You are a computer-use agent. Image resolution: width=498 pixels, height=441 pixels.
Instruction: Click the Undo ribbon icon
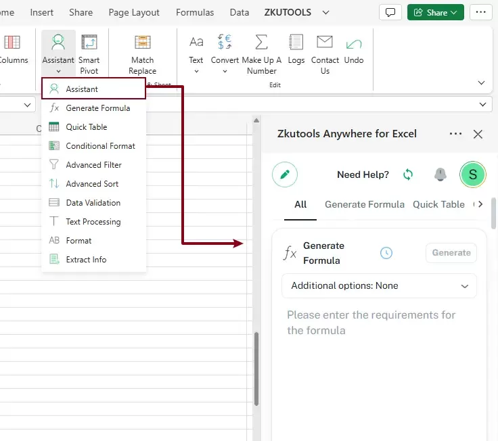pos(354,44)
